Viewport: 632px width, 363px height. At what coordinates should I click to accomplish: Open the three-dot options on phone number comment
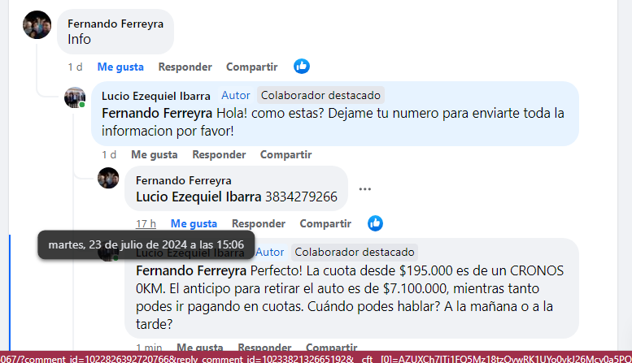click(x=364, y=188)
